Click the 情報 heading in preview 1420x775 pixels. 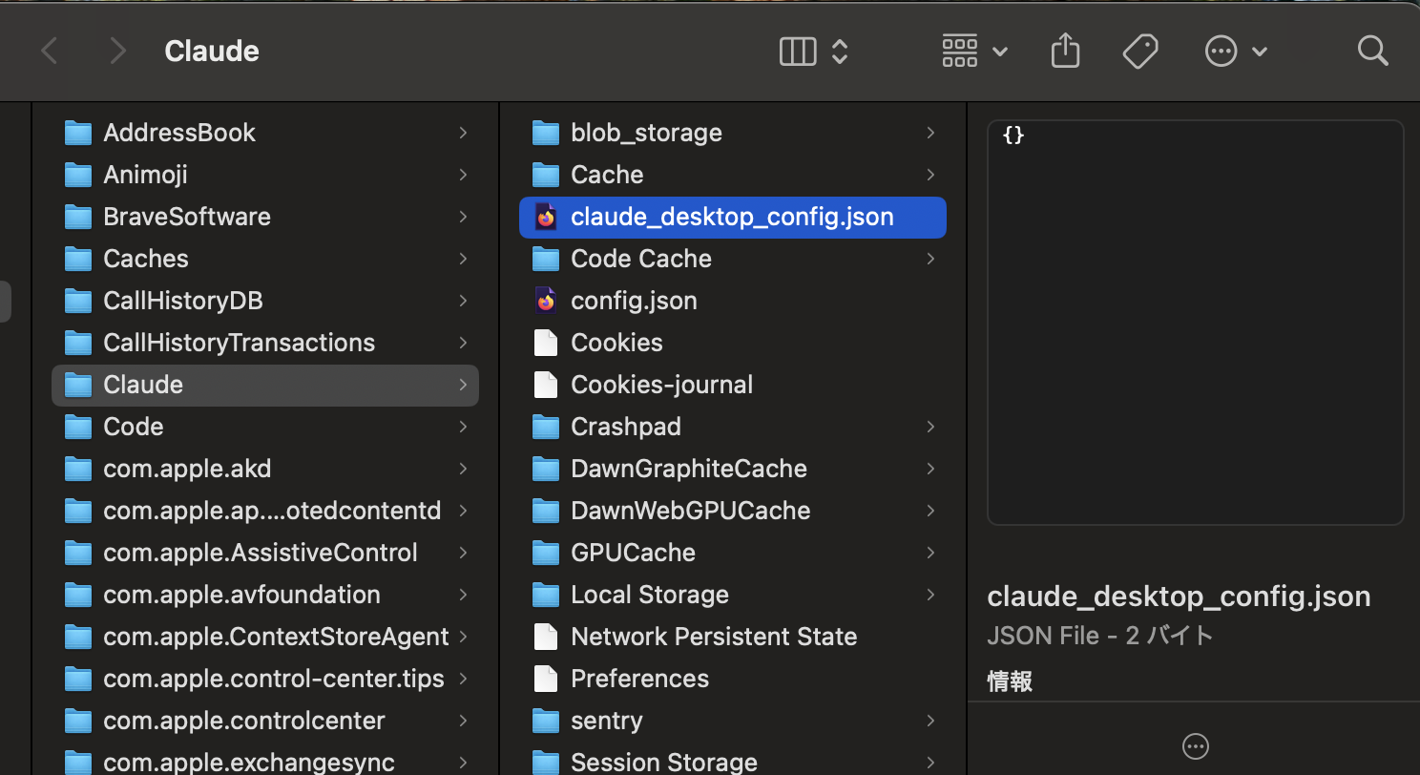(x=1010, y=681)
